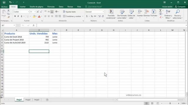Open Dar formato como tabla
This screenshot has height=105, width=188.
click(x=122, y=14)
